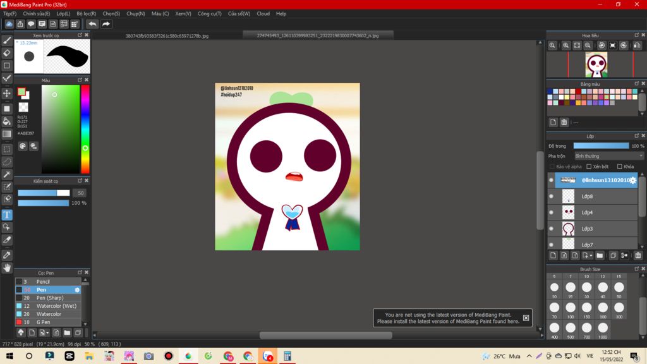
Task: Select the Gradient tool
Action: (7, 134)
